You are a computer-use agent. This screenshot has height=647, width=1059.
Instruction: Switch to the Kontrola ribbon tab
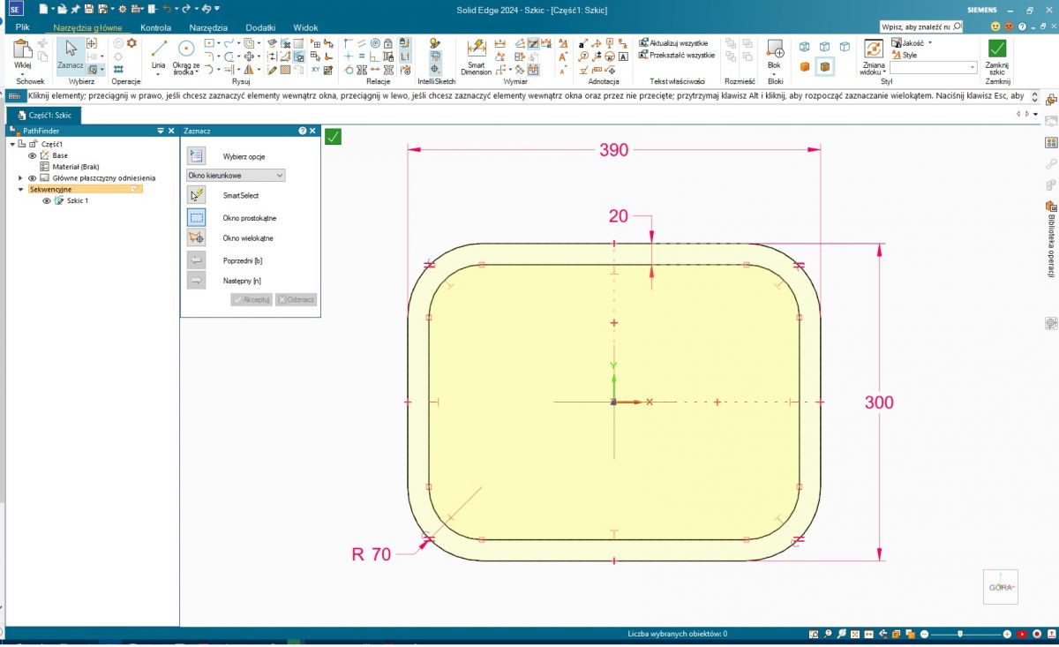[156, 27]
